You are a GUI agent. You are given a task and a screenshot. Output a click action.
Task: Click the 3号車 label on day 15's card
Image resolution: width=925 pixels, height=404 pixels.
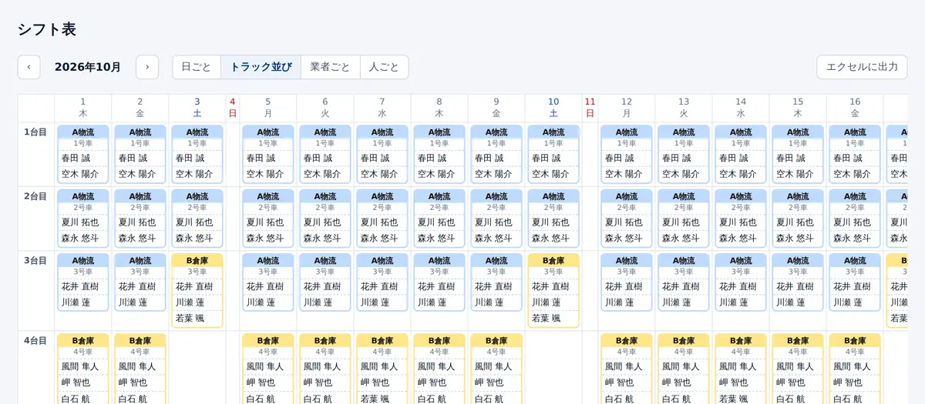(x=798, y=272)
